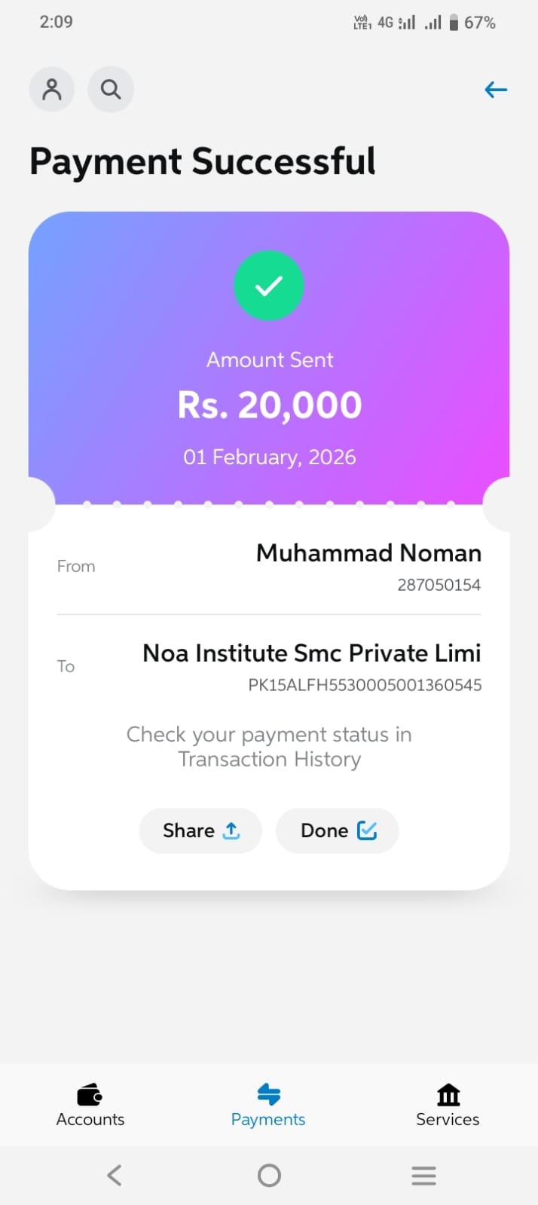Tap the Rs. 20,000 amount
The height and width of the screenshot is (1205, 538).
click(270, 405)
